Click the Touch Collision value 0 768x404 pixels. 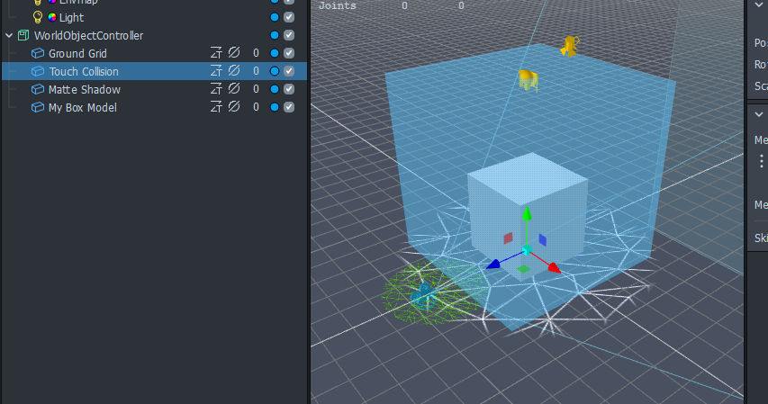(x=256, y=71)
